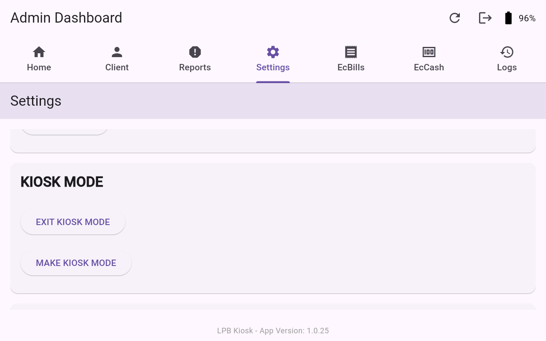Click the partially hidden button above Kiosk Mode

tap(64, 131)
